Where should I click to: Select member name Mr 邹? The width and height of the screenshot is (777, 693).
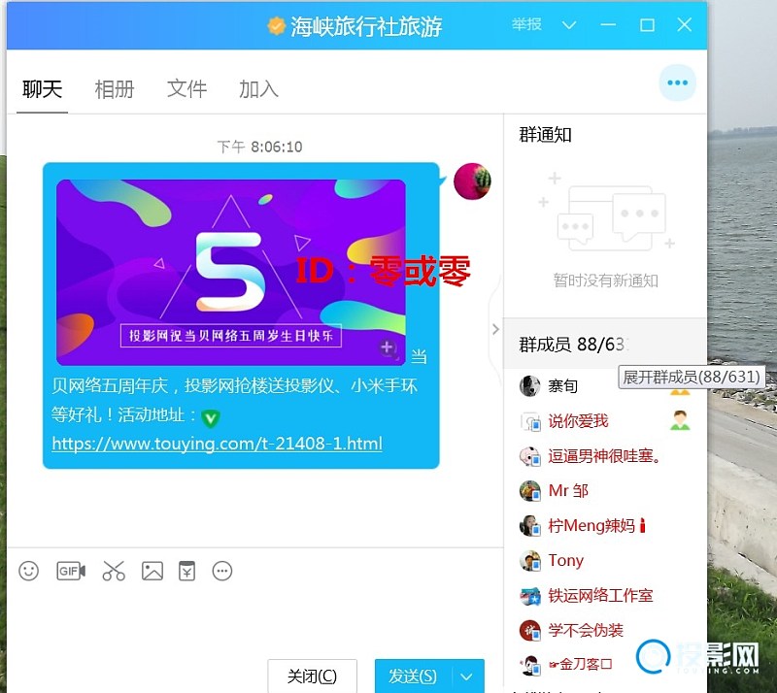568,490
